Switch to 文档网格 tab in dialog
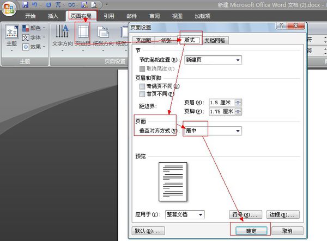The height and width of the screenshot is (241, 327). [x=215, y=40]
